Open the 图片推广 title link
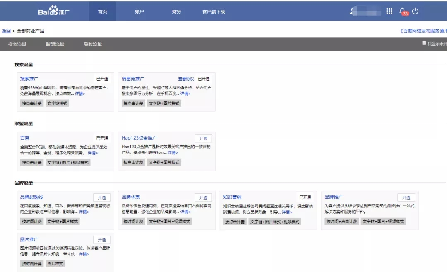Image resolution: width=447 pixels, height=272 pixels. coord(29,239)
